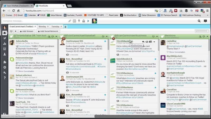
Task: Click the location pin icon in compose bar
Action: [79, 21]
